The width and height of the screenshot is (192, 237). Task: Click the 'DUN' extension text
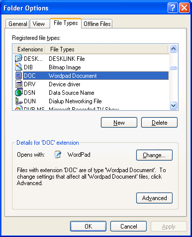coord(30,101)
